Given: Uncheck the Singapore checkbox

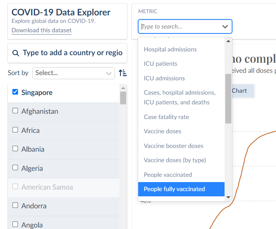Looking at the screenshot, I should [x=15, y=92].
